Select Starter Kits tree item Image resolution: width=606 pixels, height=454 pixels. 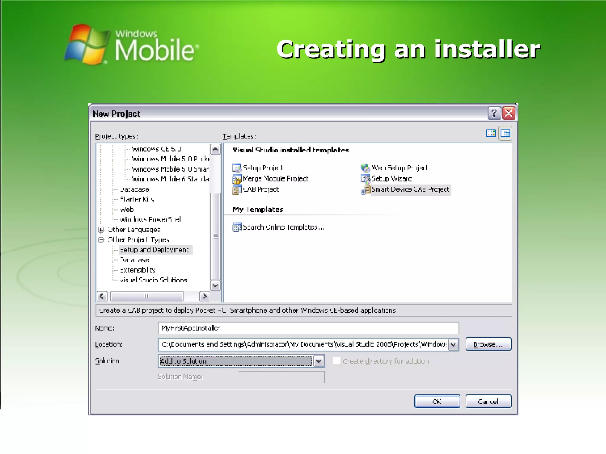(137, 200)
